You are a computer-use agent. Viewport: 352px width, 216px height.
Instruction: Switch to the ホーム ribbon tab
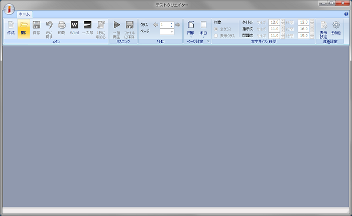(24, 14)
